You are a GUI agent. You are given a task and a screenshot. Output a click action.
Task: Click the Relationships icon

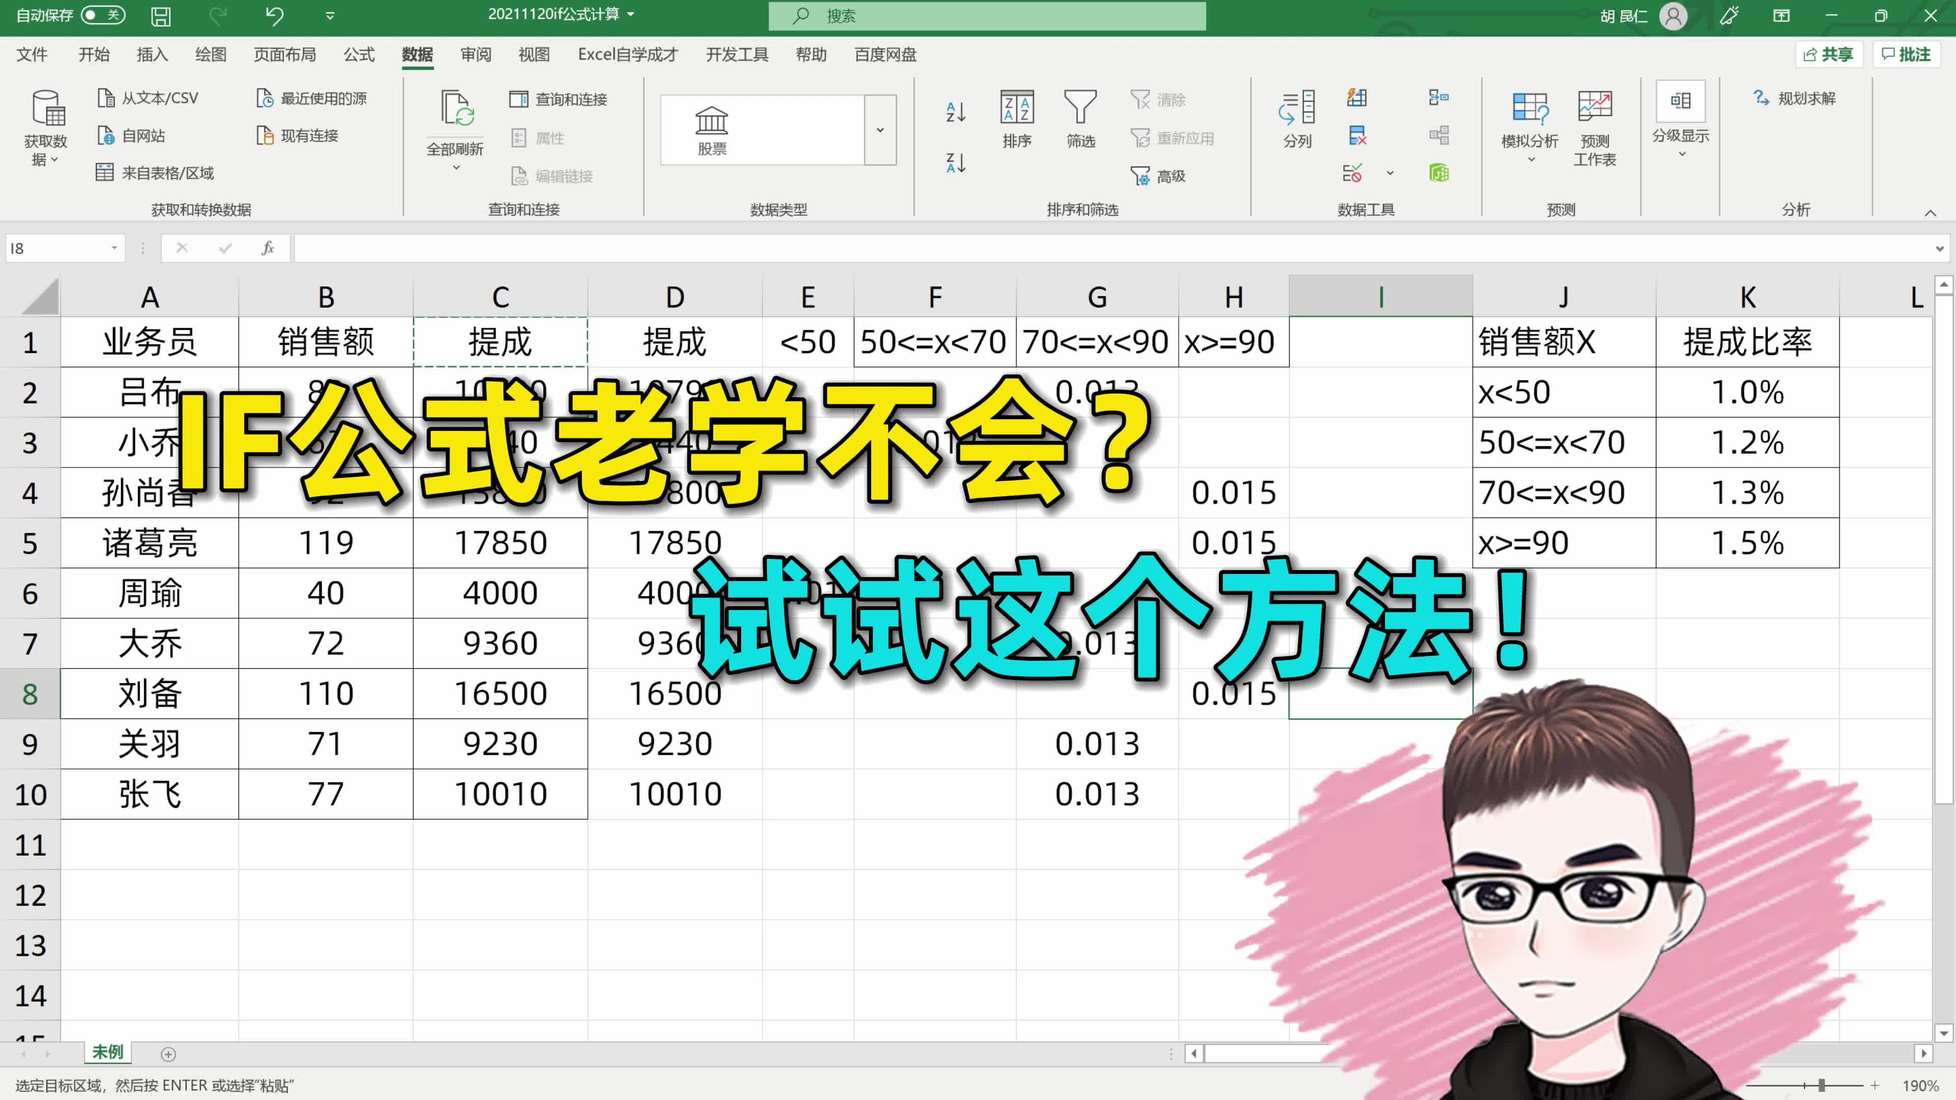(1439, 136)
